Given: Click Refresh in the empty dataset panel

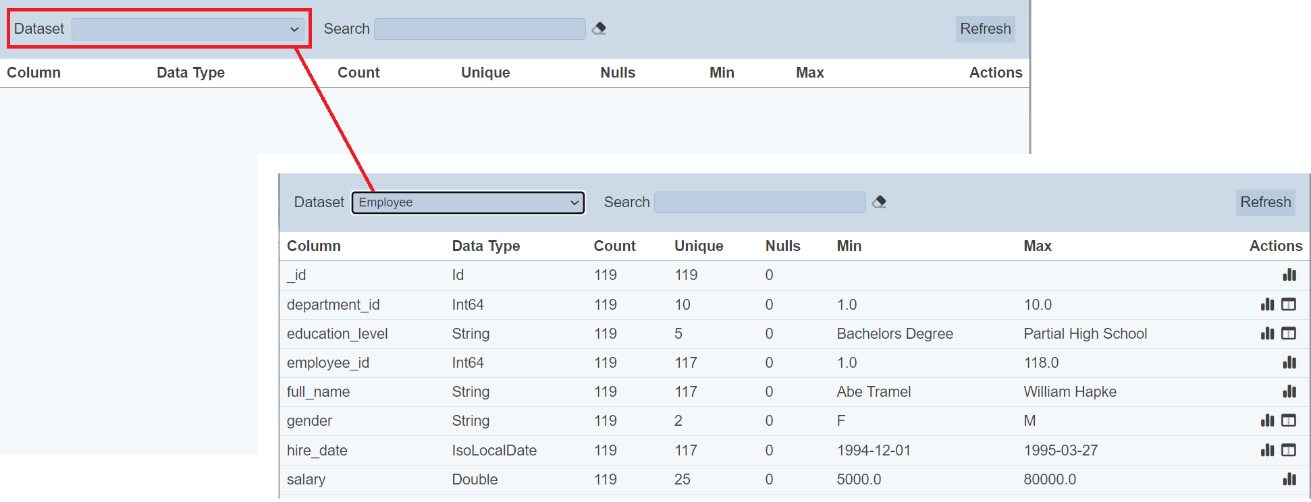Looking at the screenshot, I should pos(985,29).
